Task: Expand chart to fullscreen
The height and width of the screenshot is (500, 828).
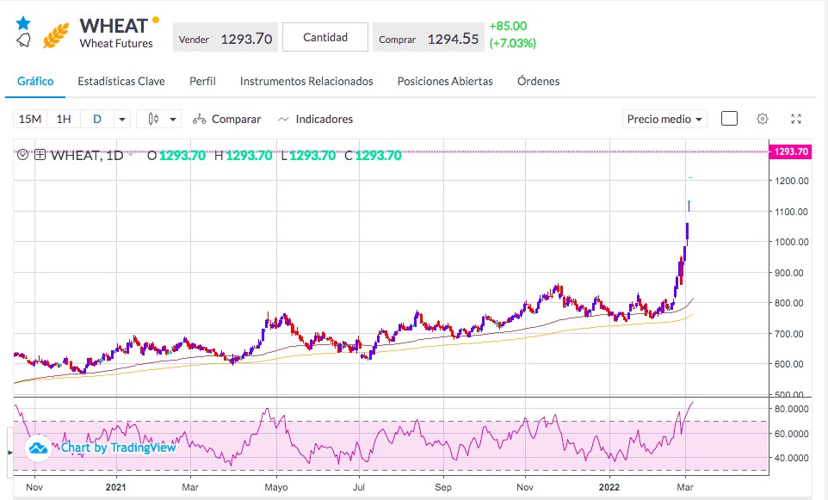Action: tap(796, 119)
